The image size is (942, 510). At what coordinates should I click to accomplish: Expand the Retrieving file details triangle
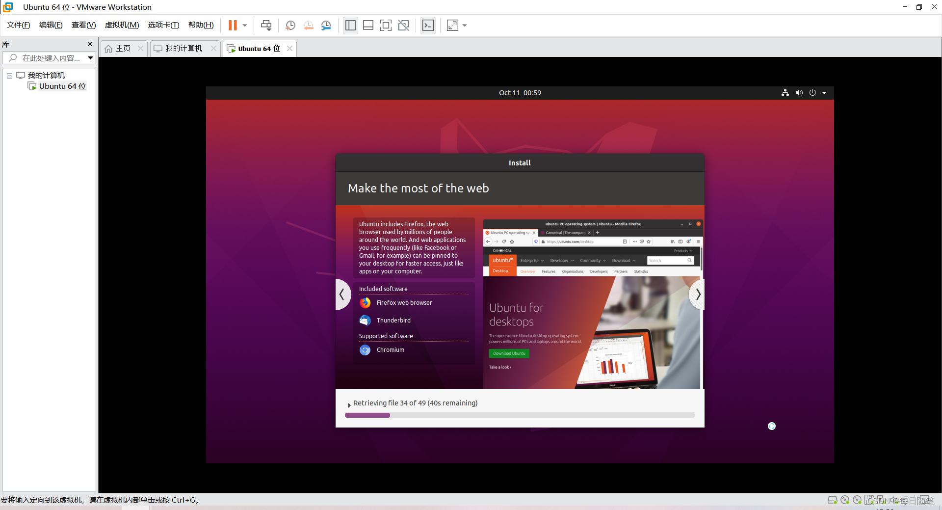349,405
